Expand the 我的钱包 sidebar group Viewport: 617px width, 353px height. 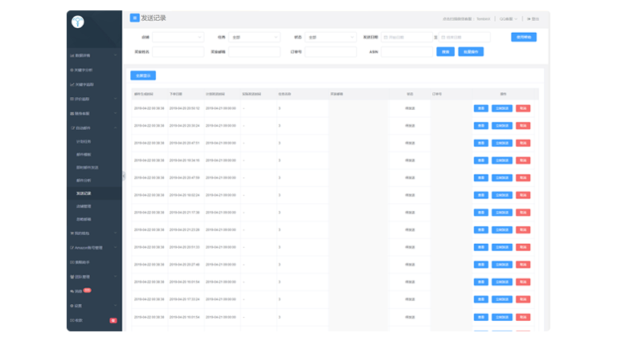coord(116,233)
